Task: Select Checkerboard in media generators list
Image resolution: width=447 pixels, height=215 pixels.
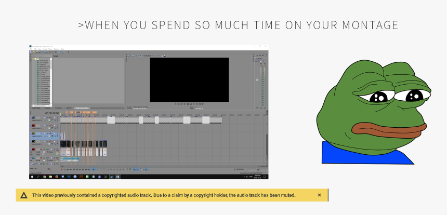Action: pos(44,61)
